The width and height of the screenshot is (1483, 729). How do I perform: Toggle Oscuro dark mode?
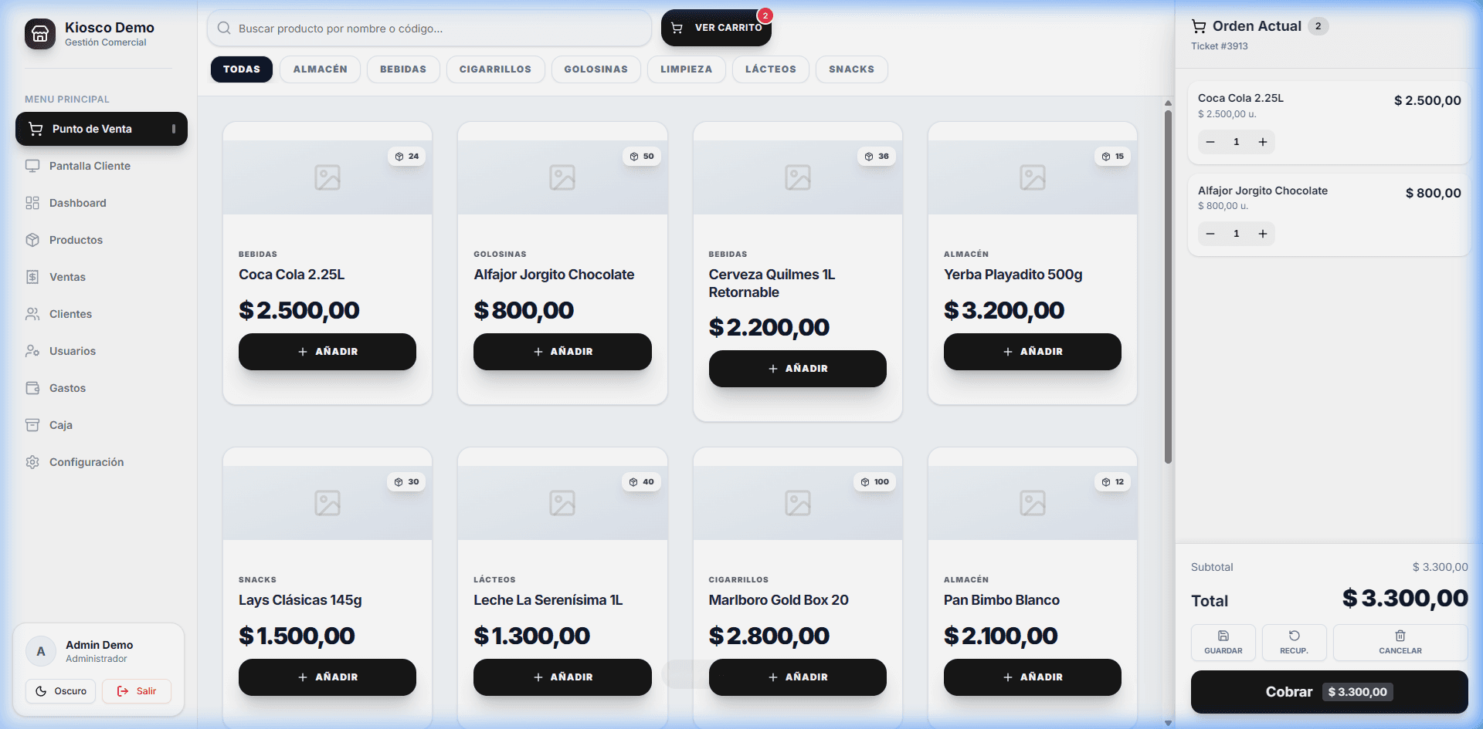tap(60, 691)
